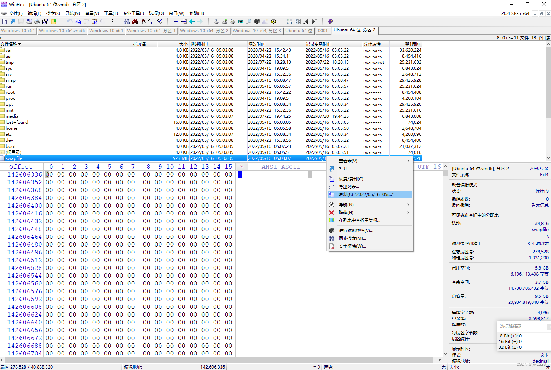Launch the hex converter calculator icon
551x370 pixels.
[x=240, y=21]
